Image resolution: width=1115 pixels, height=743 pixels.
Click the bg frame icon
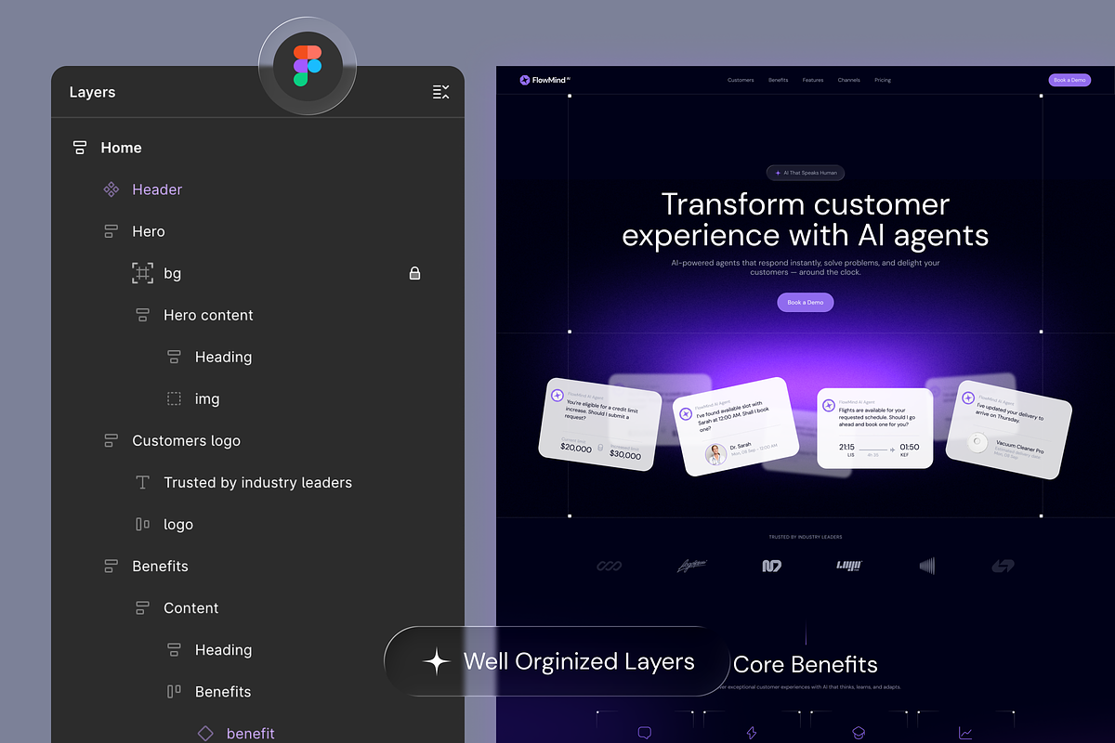pos(142,273)
